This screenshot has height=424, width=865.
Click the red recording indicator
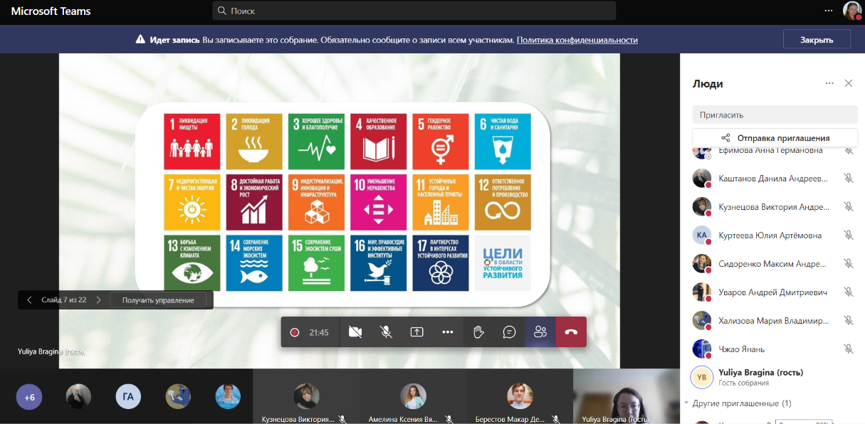tap(295, 332)
